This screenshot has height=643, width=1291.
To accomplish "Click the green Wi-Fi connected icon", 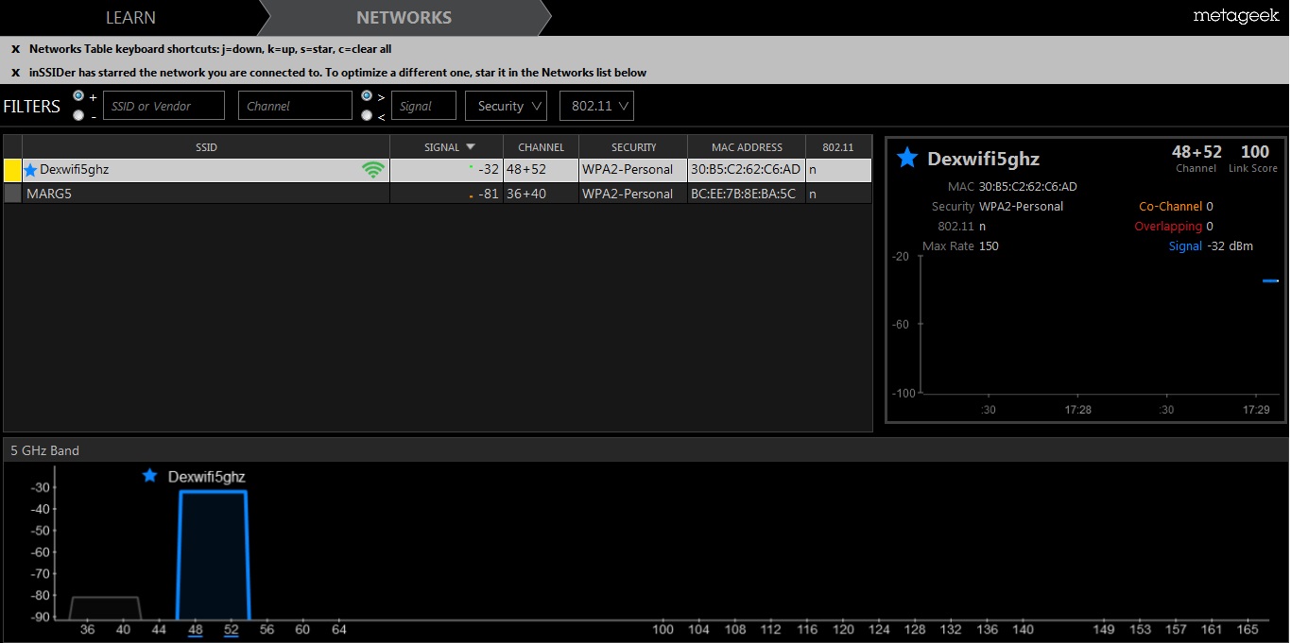I will coord(373,170).
